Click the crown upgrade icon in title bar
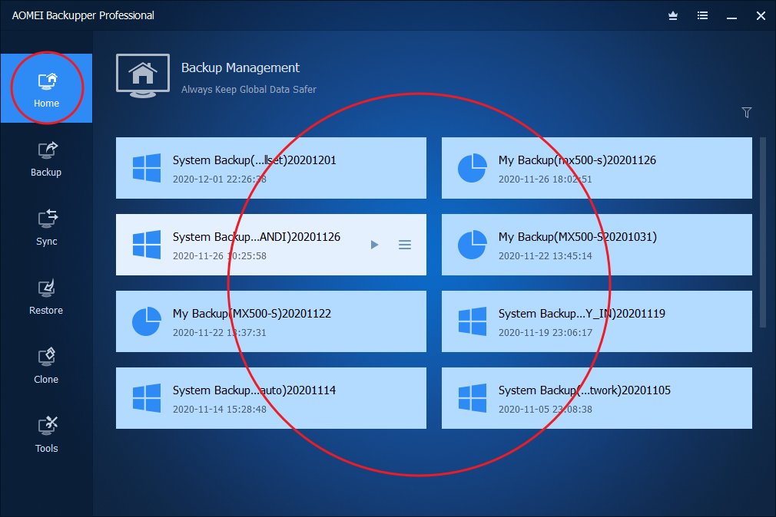The width and height of the screenshot is (776, 517). click(673, 16)
